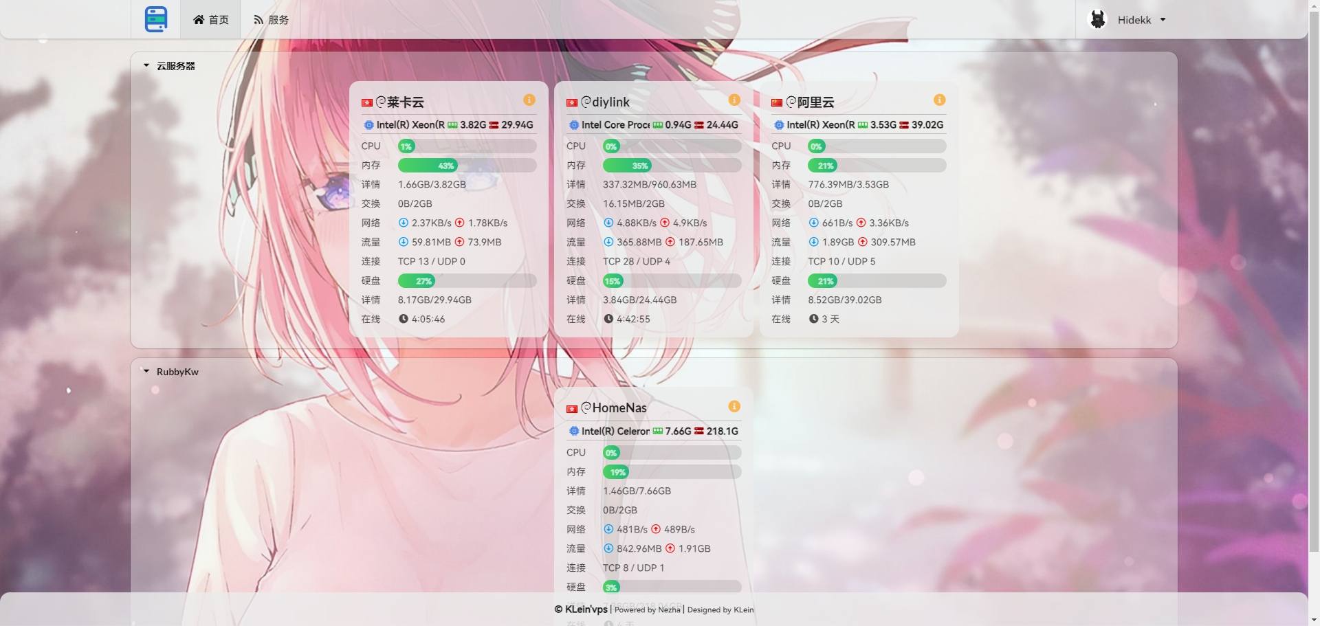The height and width of the screenshot is (626, 1320).
Task: Click diylink memory bar showing 35%
Action: point(672,166)
